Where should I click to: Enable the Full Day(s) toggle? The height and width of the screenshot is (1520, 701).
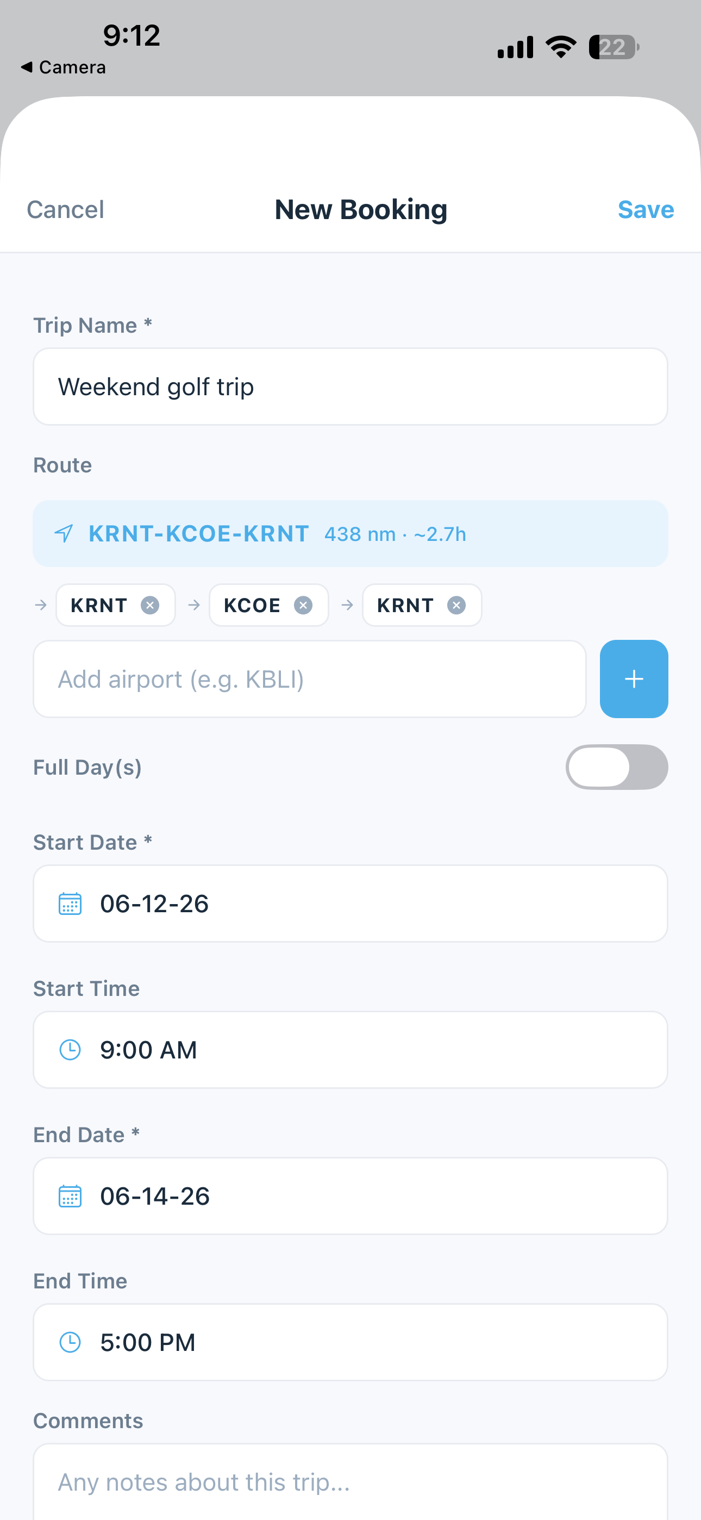[x=617, y=767]
